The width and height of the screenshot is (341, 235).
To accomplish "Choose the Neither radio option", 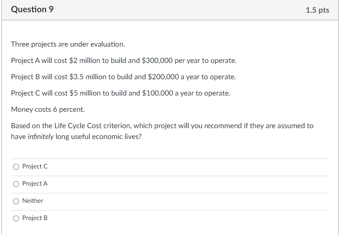I will point(16,201).
